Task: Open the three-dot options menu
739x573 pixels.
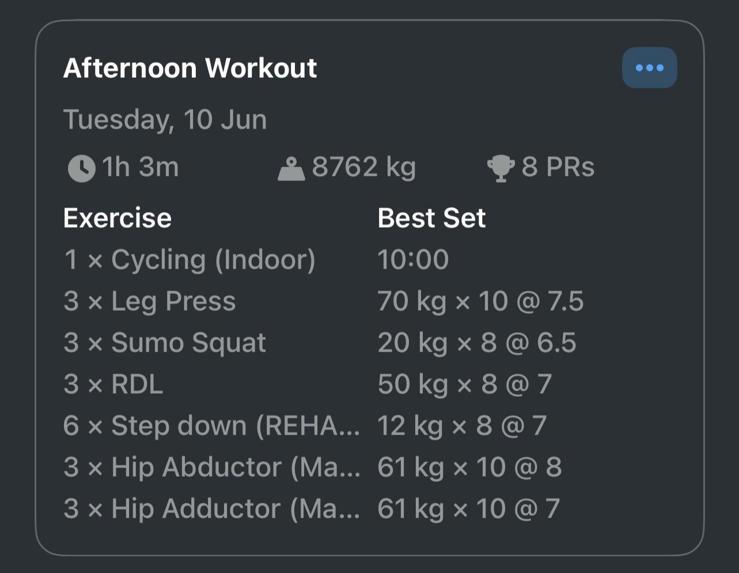Action: pyautogui.click(x=649, y=68)
